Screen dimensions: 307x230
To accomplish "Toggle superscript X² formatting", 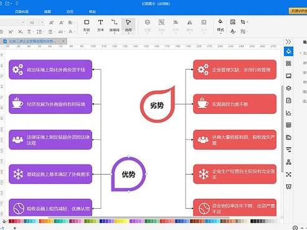I will (x=11, y=32).
